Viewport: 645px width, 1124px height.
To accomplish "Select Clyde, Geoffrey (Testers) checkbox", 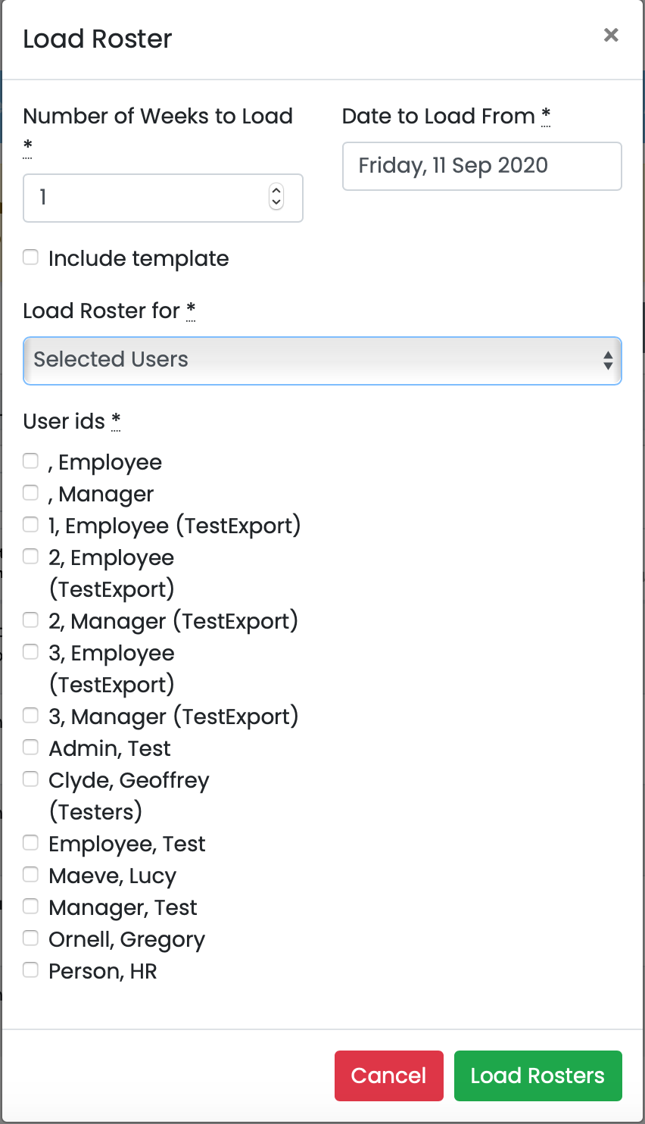I will click(31, 779).
